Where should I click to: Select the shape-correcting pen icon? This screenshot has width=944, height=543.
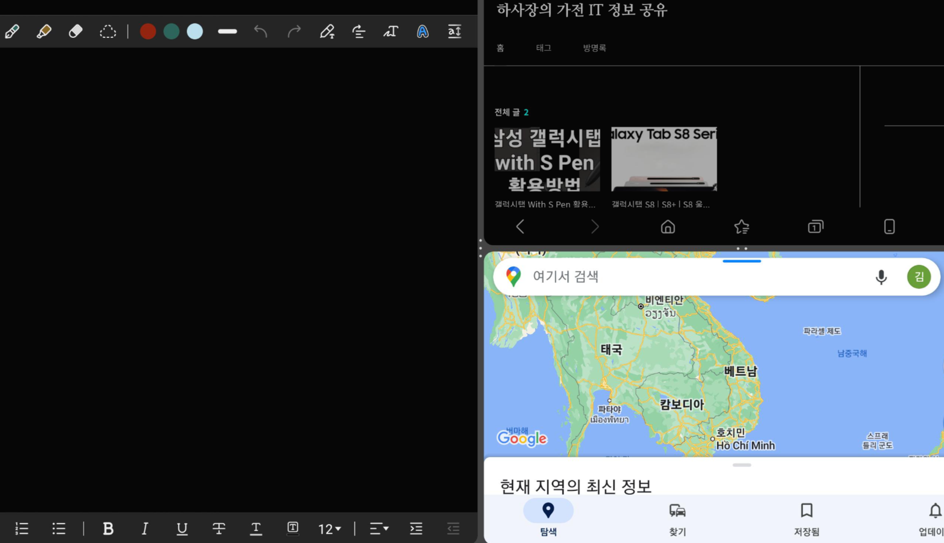click(327, 32)
